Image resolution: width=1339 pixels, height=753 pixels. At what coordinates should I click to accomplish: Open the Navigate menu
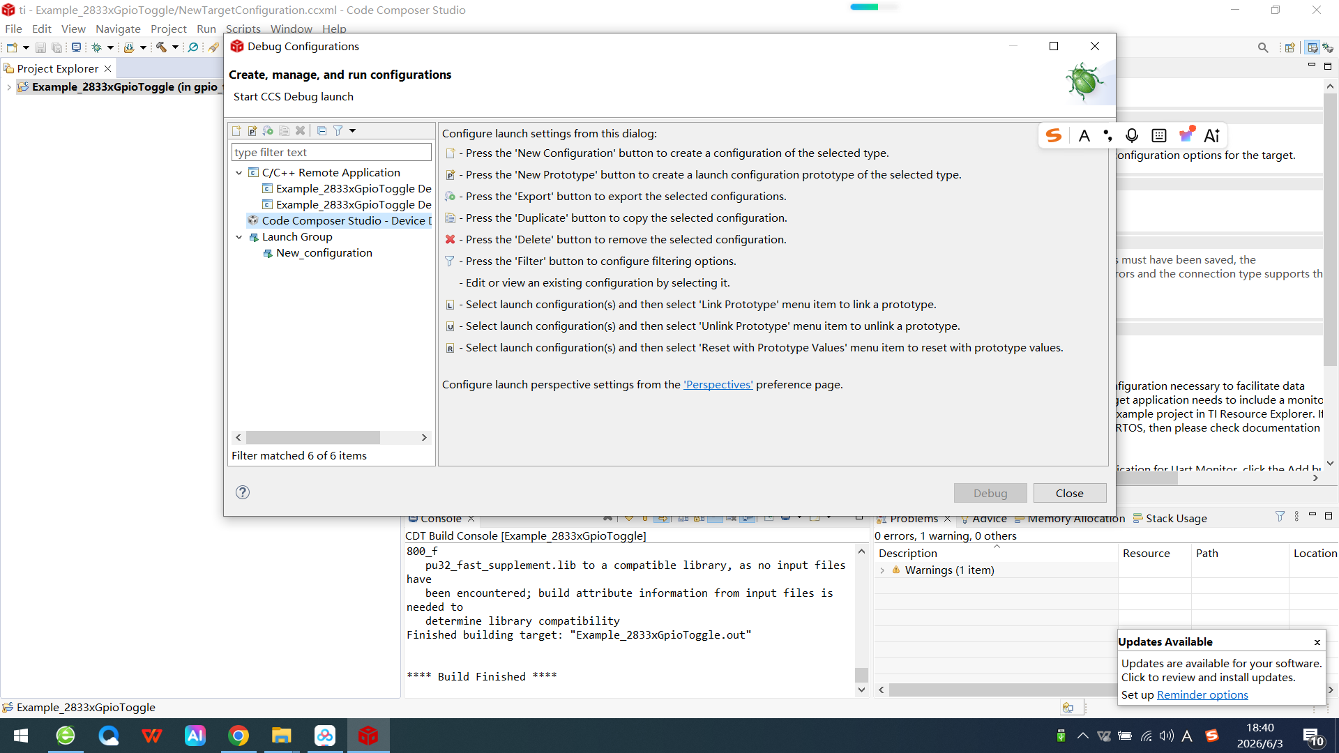(x=118, y=29)
